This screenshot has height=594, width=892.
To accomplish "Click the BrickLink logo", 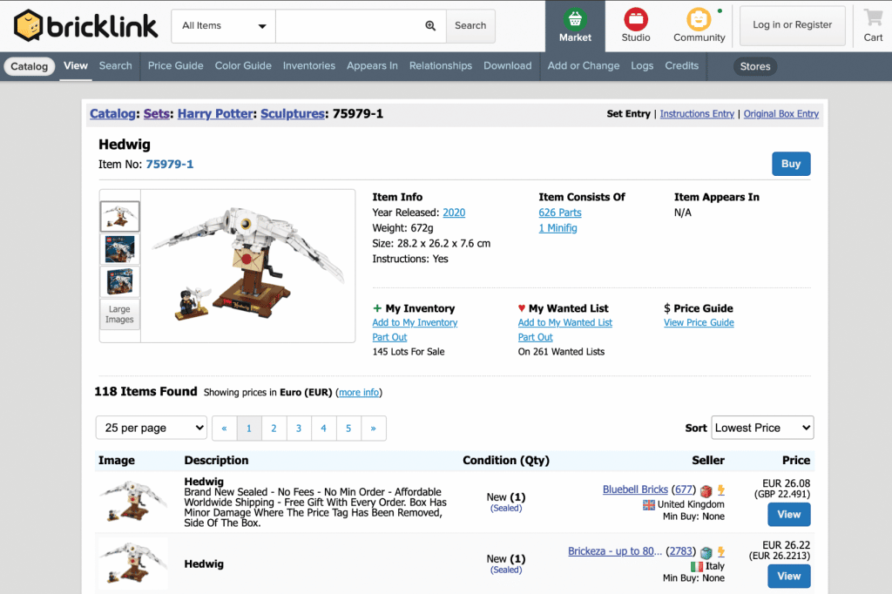I will [86, 25].
